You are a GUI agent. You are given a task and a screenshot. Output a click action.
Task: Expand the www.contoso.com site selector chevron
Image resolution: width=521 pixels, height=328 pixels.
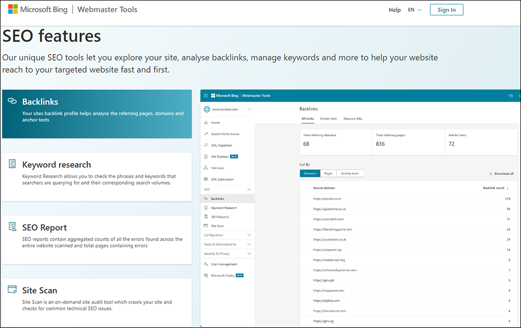pyautogui.click(x=249, y=109)
